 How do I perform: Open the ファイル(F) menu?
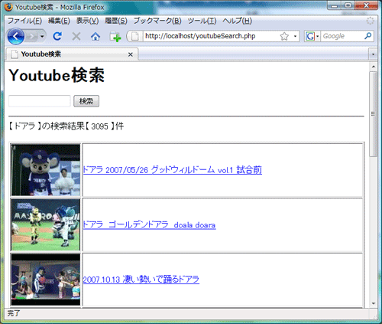(x=24, y=21)
